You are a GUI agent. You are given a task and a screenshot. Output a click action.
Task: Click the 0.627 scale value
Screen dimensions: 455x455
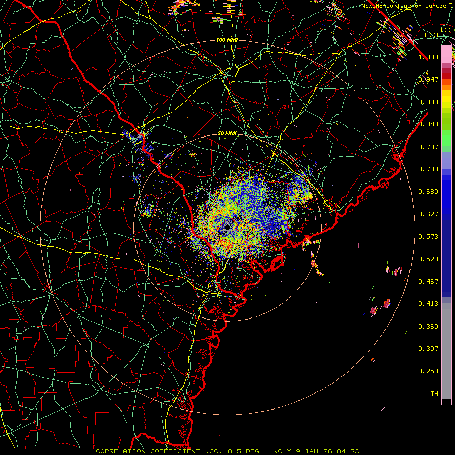pyautogui.click(x=428, y=214)
